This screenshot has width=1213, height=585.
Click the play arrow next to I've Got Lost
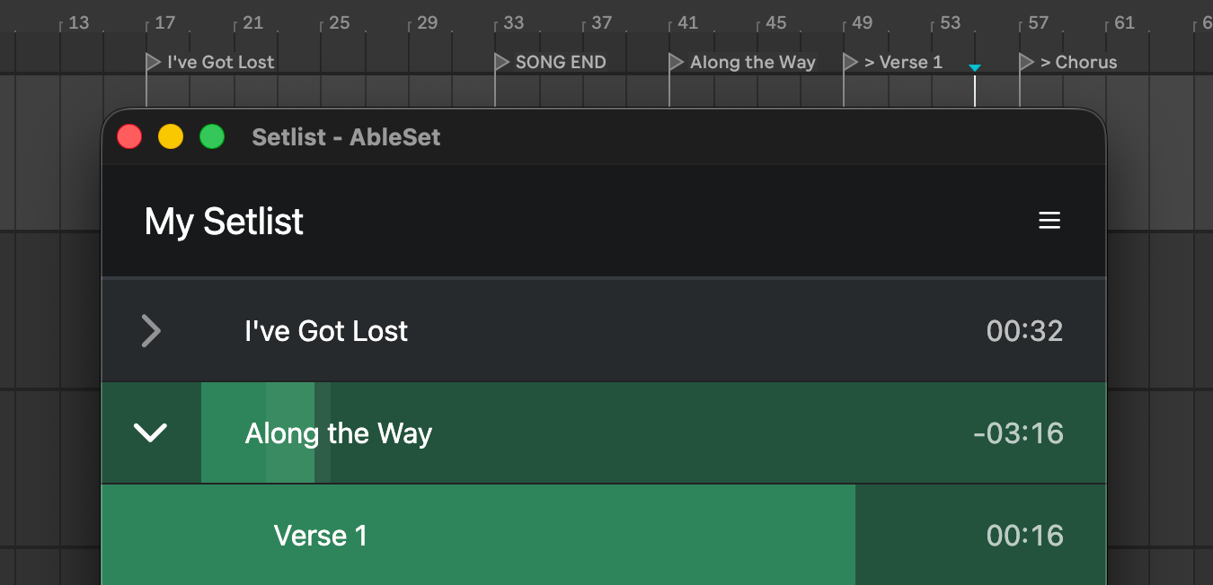click(x=151, y=331)
